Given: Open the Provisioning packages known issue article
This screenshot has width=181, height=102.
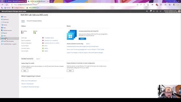Looking at the screenshot, I should (85, 50).
